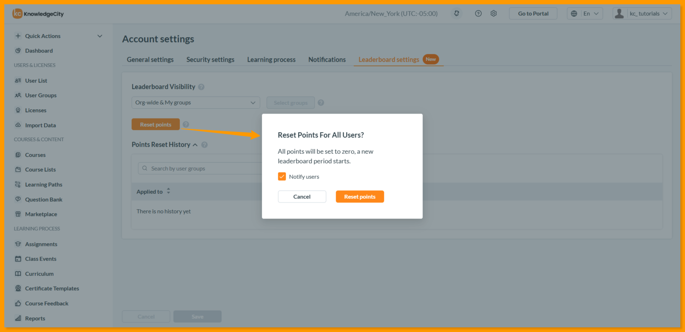Switch to Security settings tab
Viewport: 685px width, 332px height.
210,60
